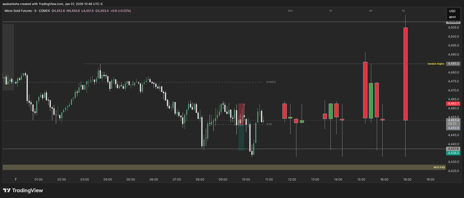Image resolution: width=464 pixels, height=198 pixels.
Task: Click the date 7 on time axis
Action: click(x=15, y=179)
